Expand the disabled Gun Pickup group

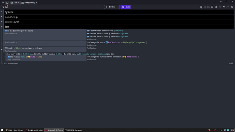1,17
